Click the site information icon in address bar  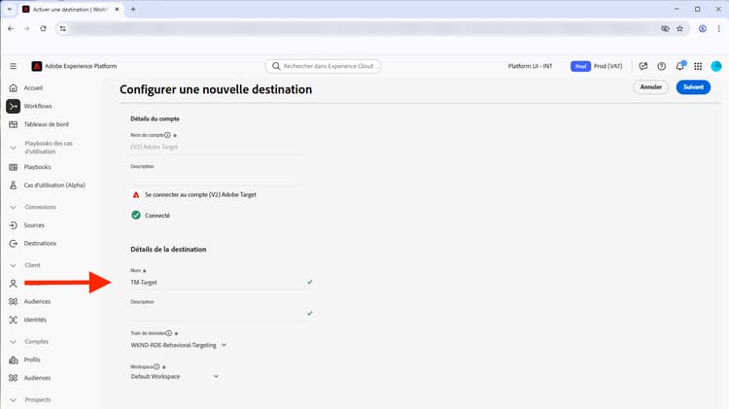[63, 28]
